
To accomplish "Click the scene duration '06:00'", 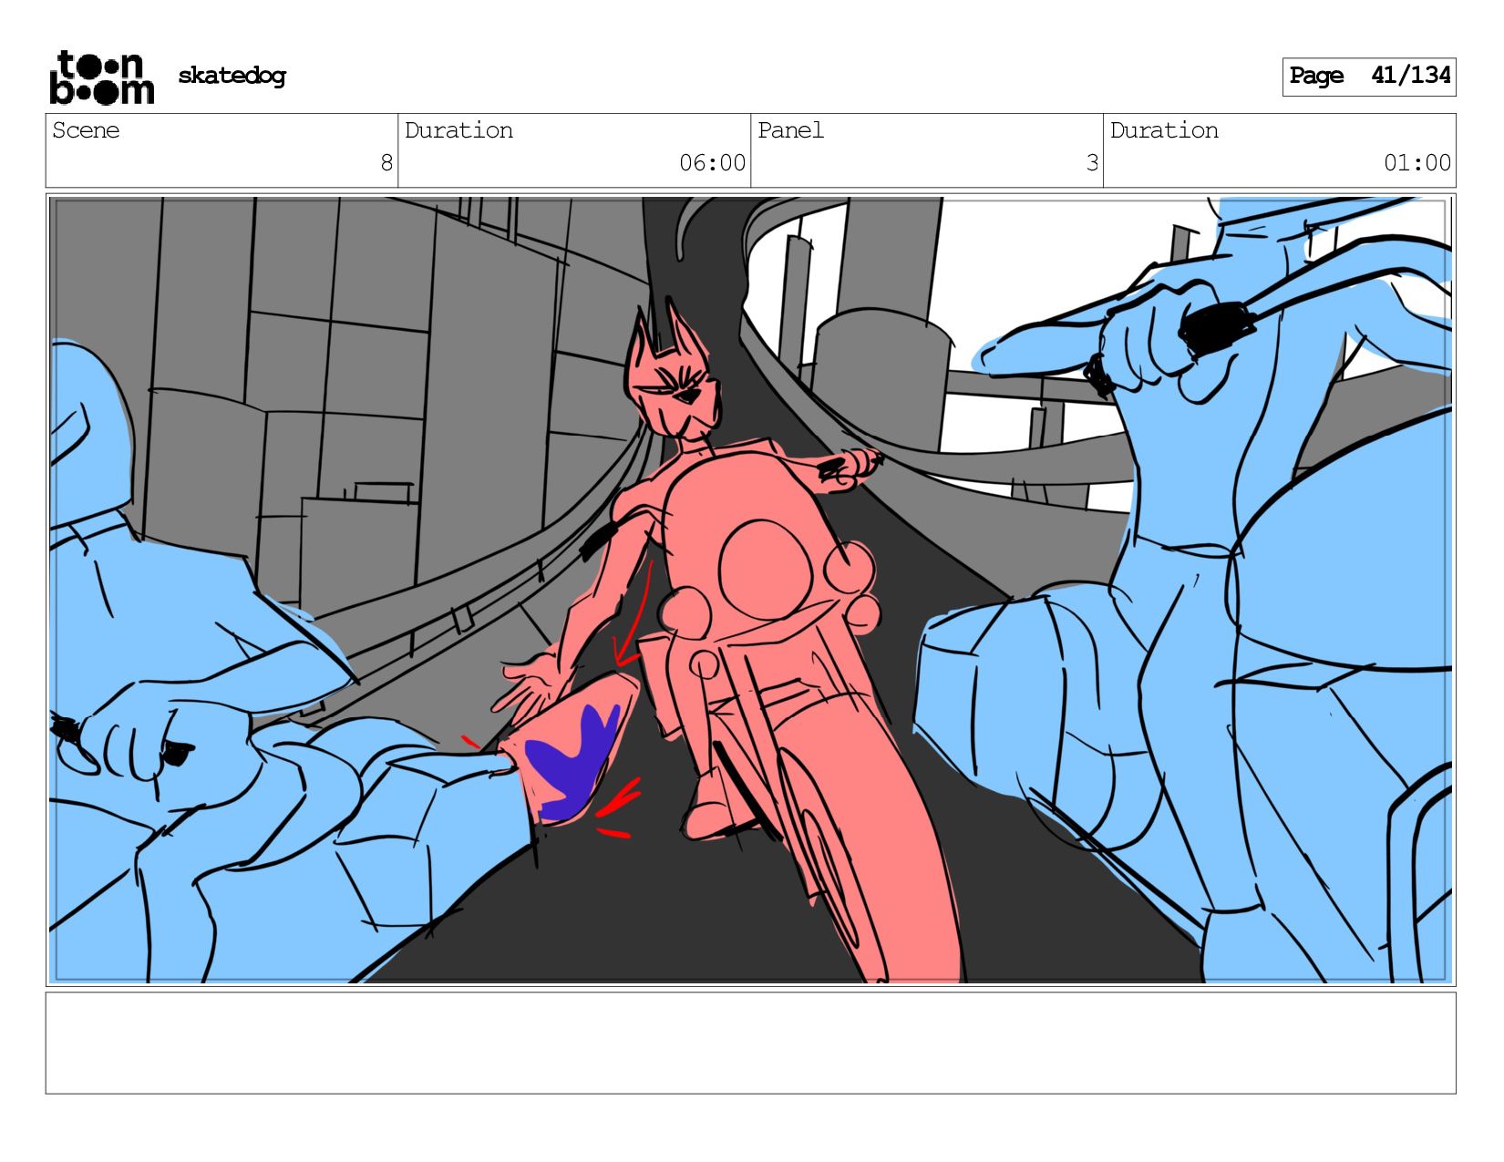I will coord(712,163).
